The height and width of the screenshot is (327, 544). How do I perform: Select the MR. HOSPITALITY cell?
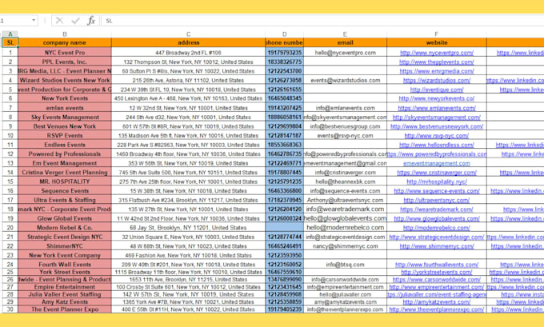pyautogui.click(x=65, y=181)
